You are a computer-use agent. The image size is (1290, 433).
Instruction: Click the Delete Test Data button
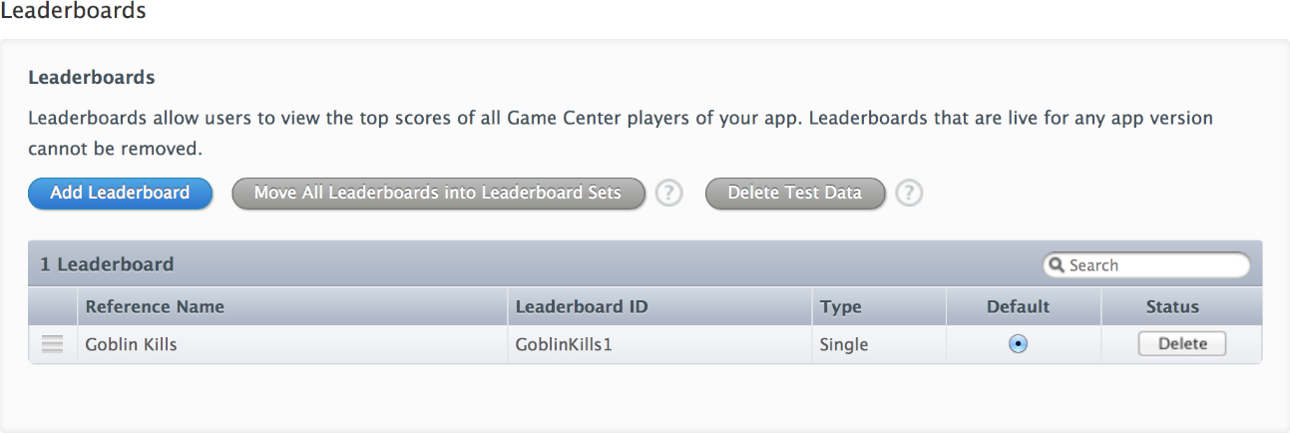(x=794, y=194)
